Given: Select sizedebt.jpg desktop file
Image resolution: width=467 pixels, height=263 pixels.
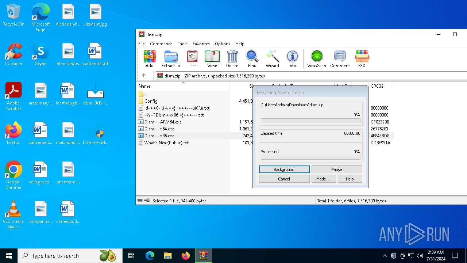Looking at the screenshot, I should click(96, 16).
